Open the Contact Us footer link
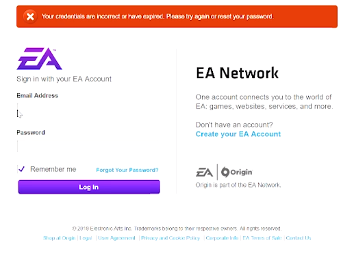354x256 pixels. coord(299,238)
